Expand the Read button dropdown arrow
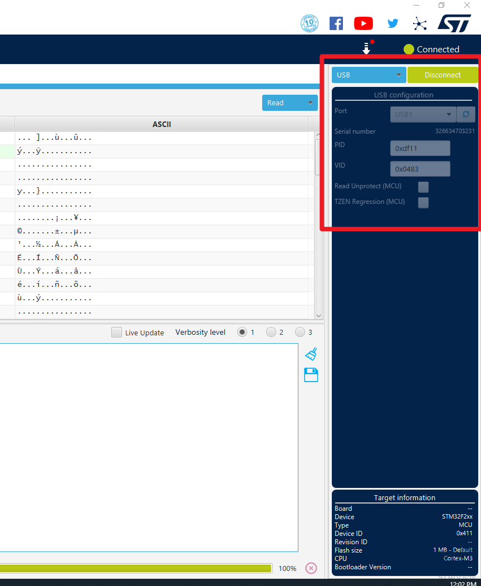Screen dimensions: 481x586 point(310,102)
